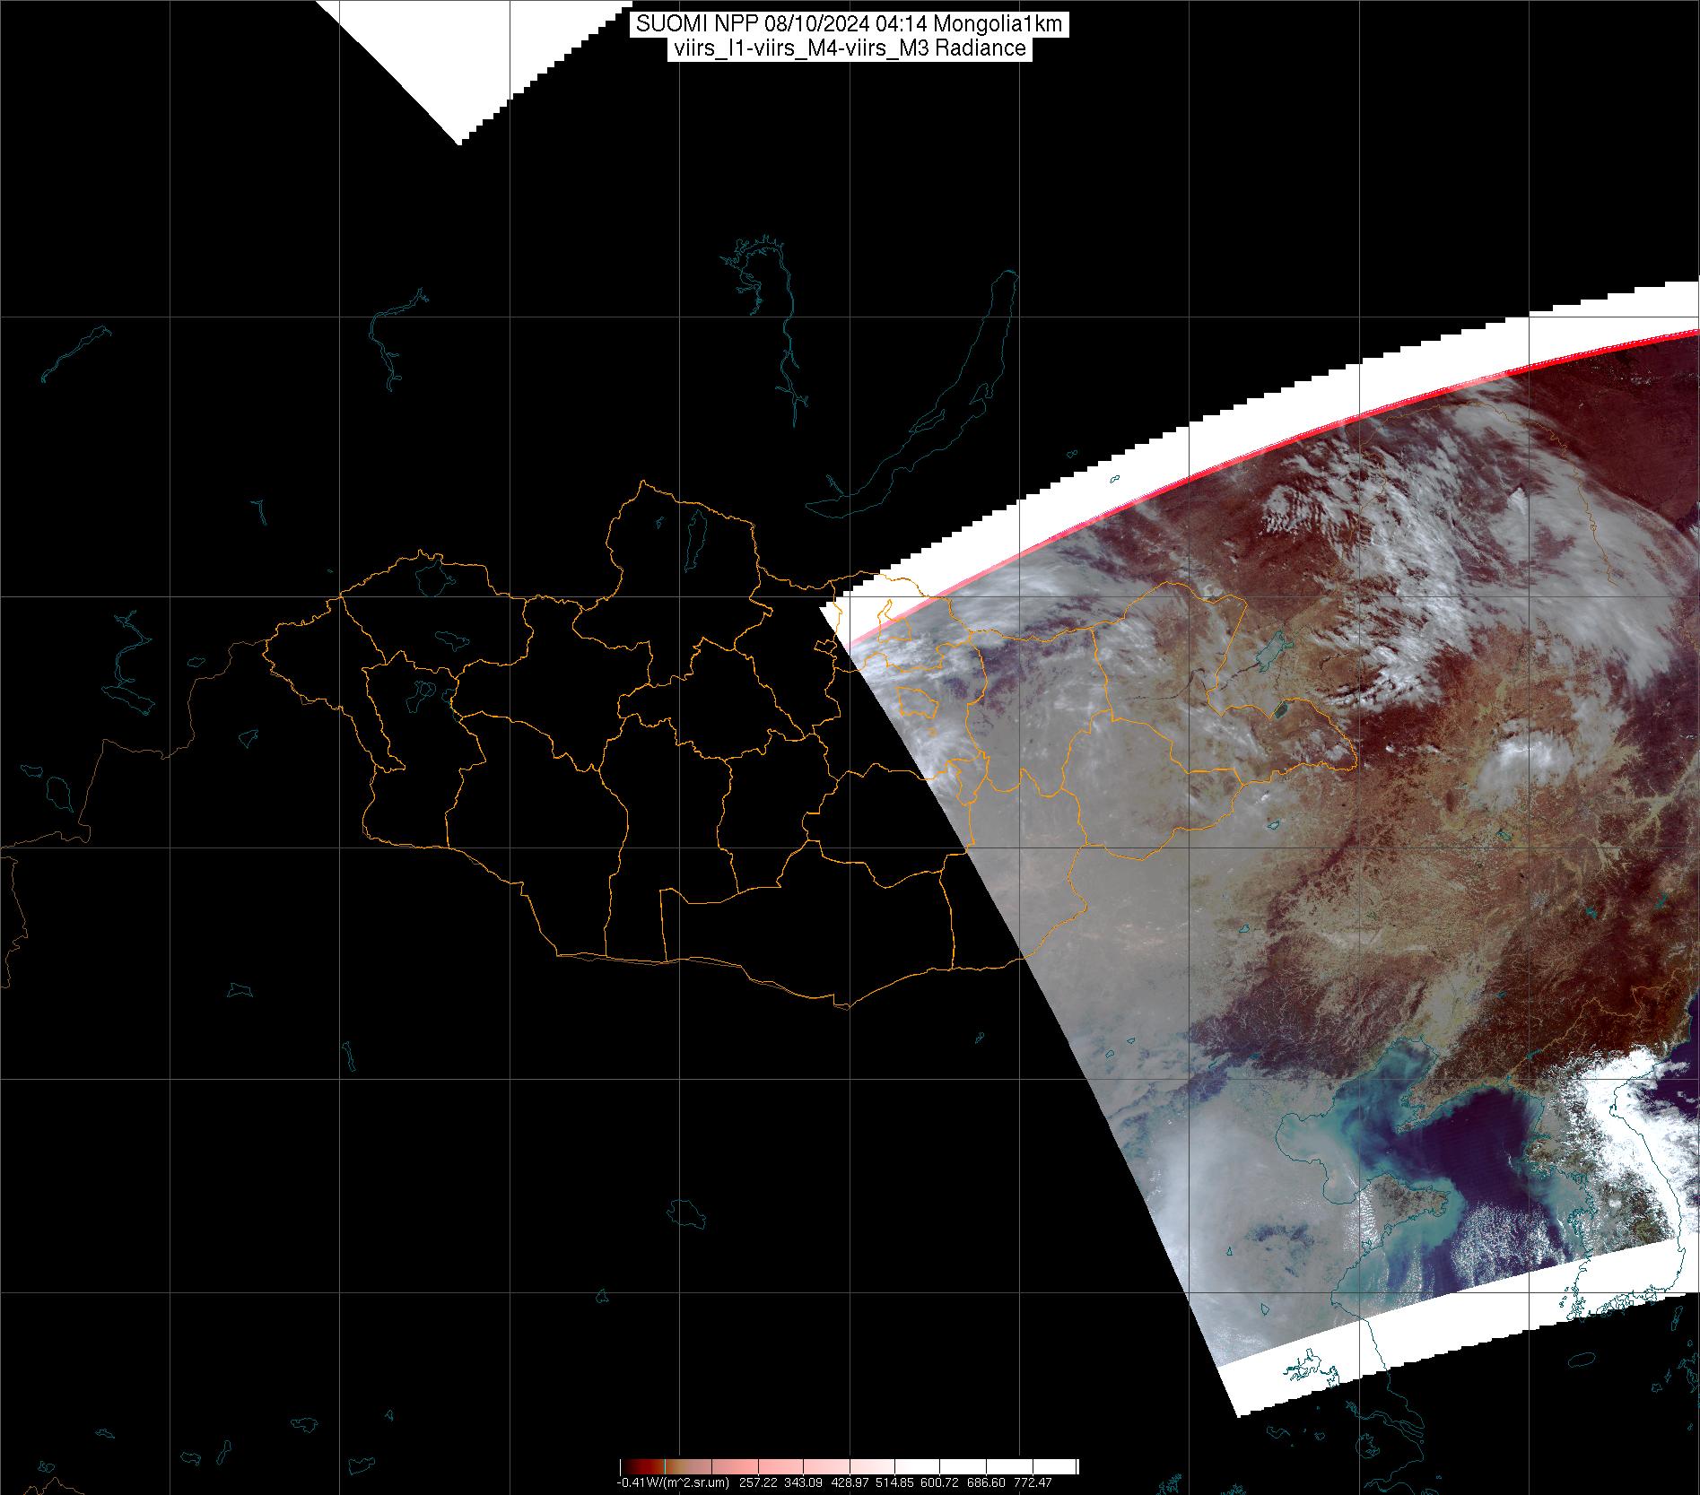Click the -0.41W/(m^2.sr.um) colorbar unit label

(x=673, y=1482)
